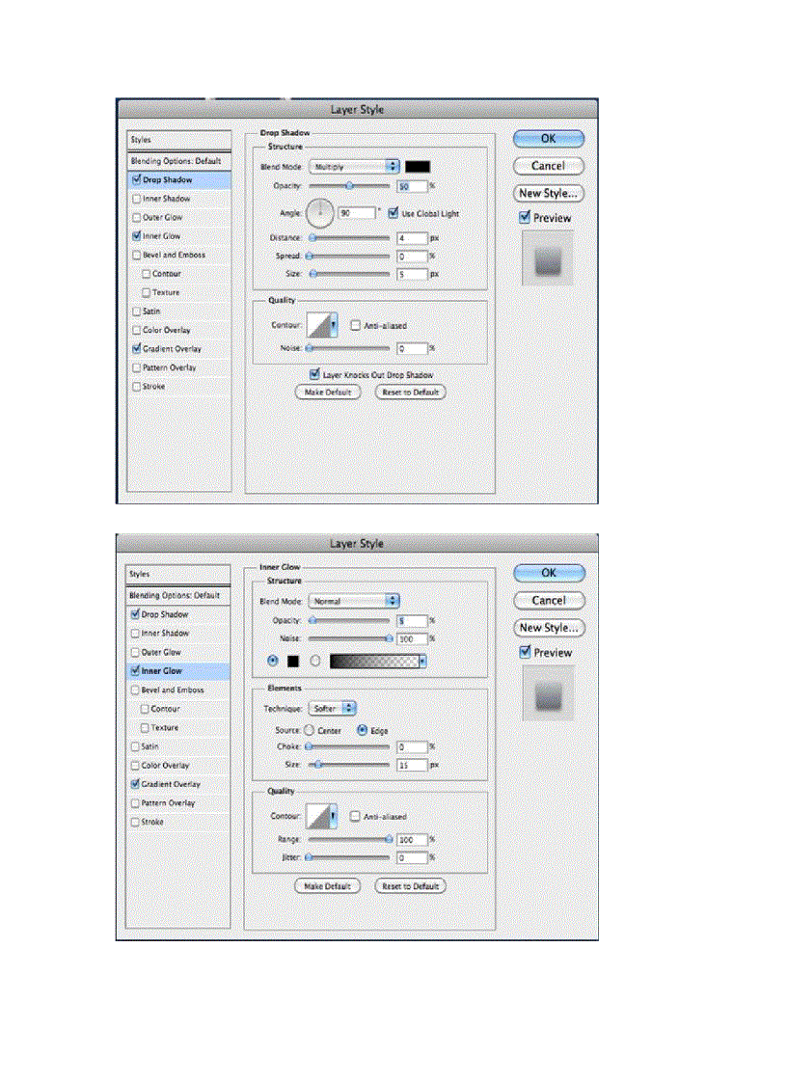The height and width of the screenshot is (1083, 787).
Task: Toggle Layer Knocks Out Drop Shadow checkbox
Action: (x=314, y=374)
